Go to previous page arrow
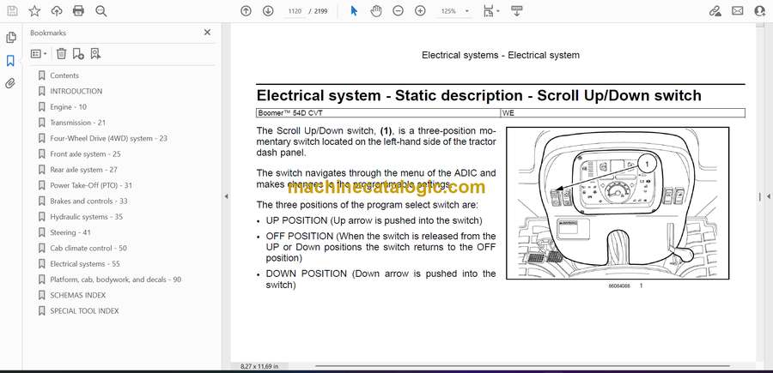This screenshot has width=773, height=373. coord(247,11)
